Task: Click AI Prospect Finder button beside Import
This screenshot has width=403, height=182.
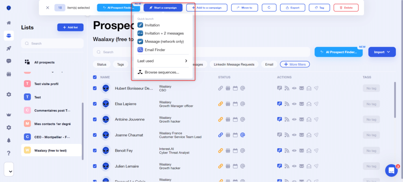Action: click(x=338, y=52)
